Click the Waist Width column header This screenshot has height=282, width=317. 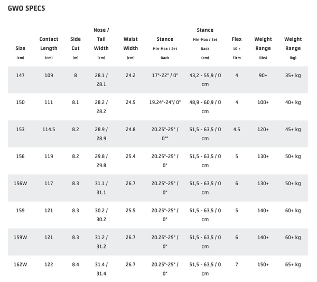coord(130,43)
